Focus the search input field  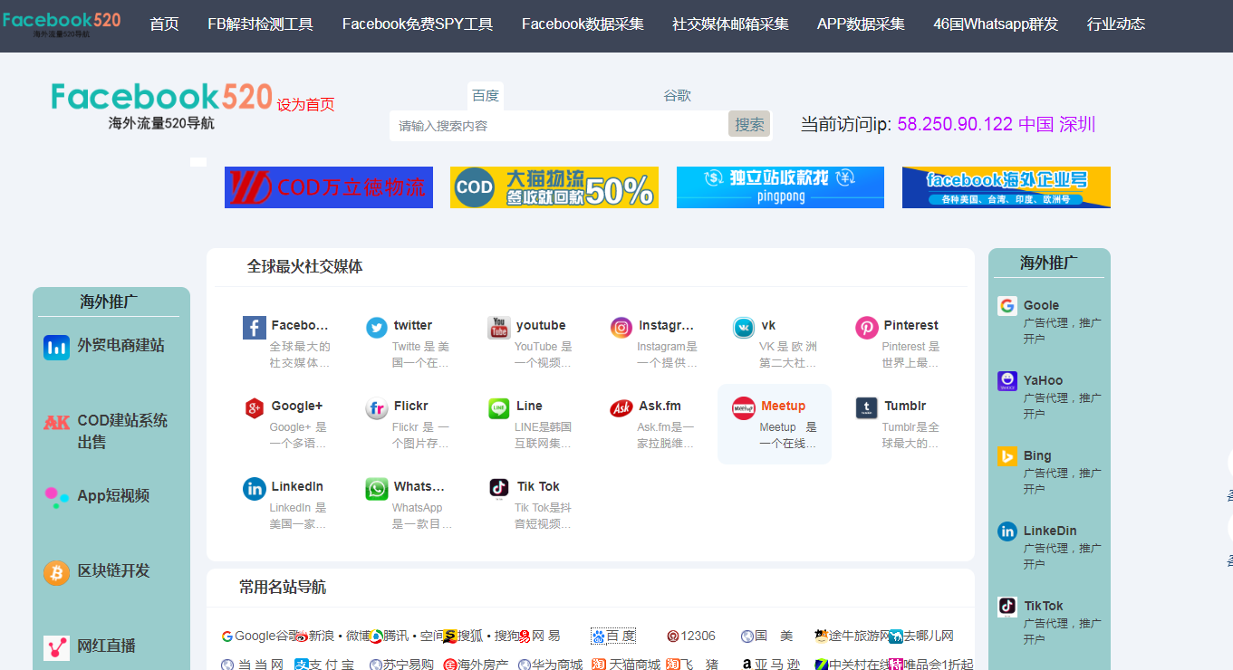(559, 126)
